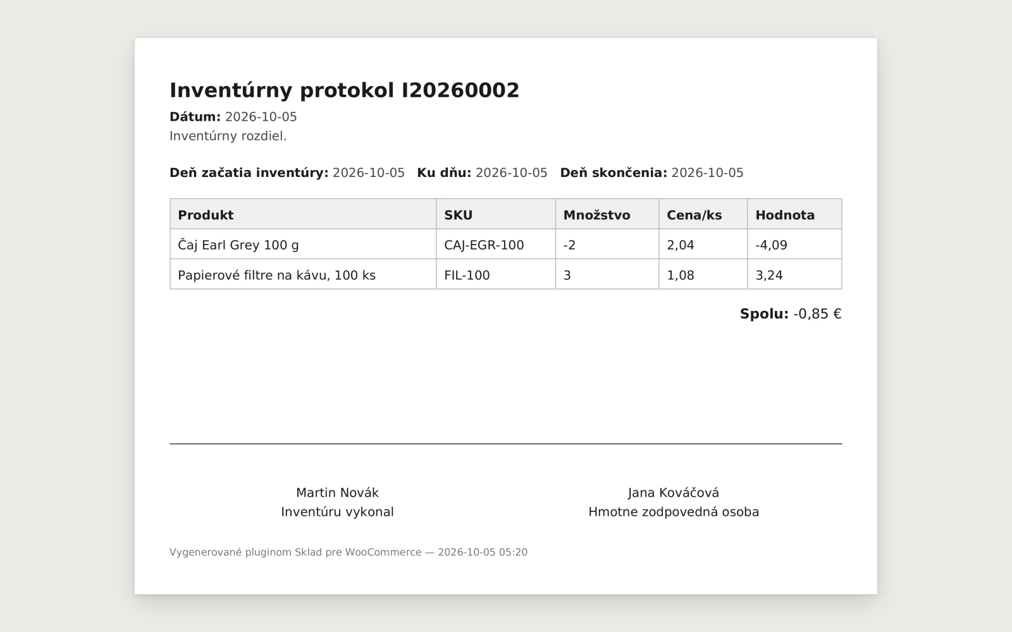Image resolution: width=1012 pixels, height=632 pixels.
Task: Click the quantity "-2" in the Earl Grey row
Action: coord(569,245)
